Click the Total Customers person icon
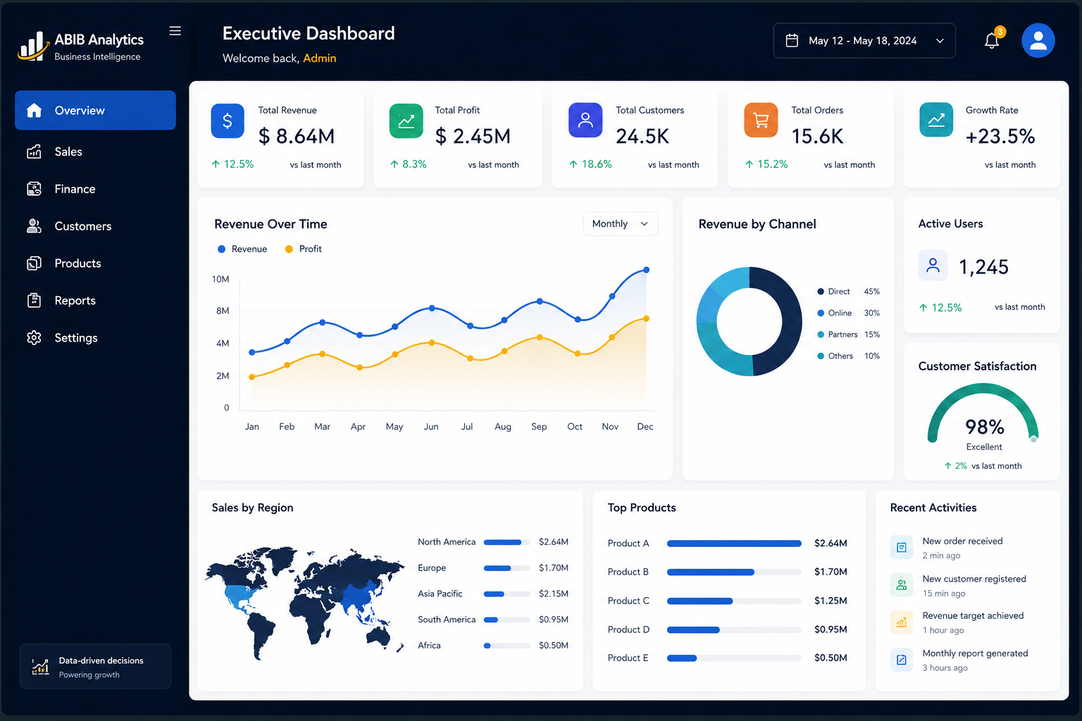Viewport: 1082px width, 721px height. coord(585,120)
